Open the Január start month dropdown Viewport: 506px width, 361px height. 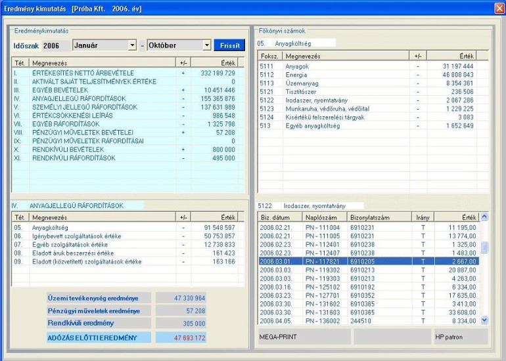pos(132,45)
